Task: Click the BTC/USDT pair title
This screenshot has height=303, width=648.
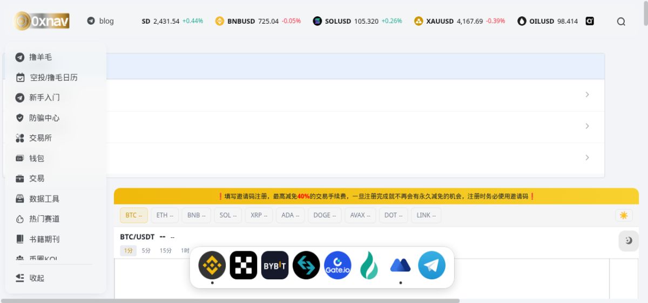Action: coord(137,237)
